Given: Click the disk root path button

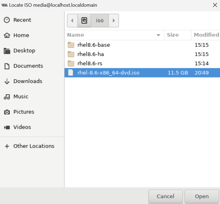Looking at the screenshot, I should pyautogui.click(x=84, y=20).
